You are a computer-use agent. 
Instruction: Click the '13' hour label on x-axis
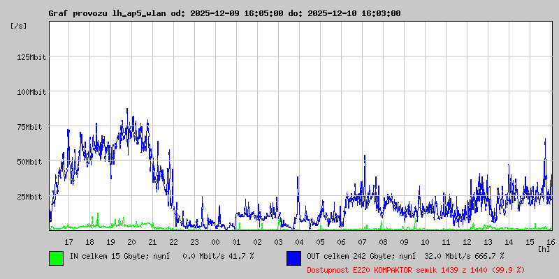[x=488, y=242]
